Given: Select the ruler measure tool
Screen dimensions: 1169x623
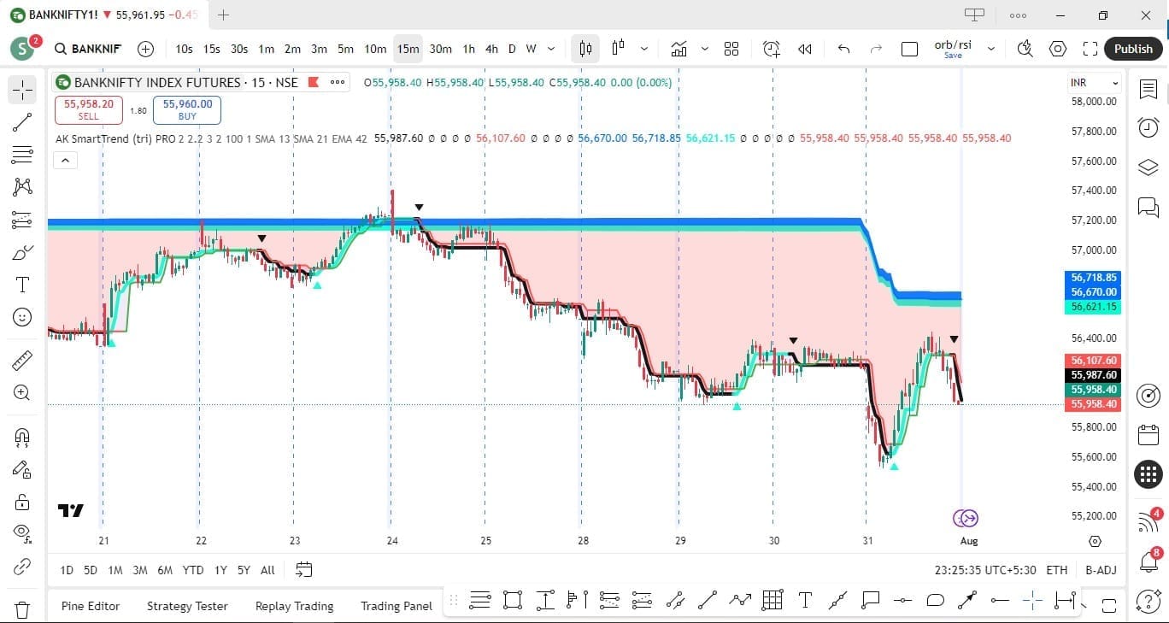Looking at the screenshot, I should tap(22, 361).
